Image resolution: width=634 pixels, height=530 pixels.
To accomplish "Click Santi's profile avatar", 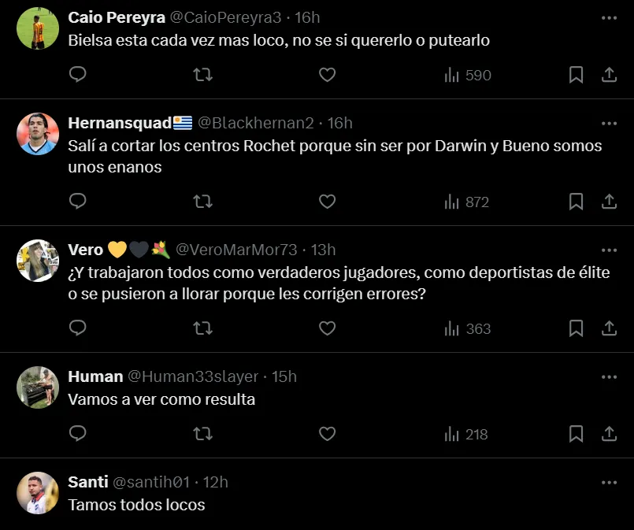I will (38, 493).
